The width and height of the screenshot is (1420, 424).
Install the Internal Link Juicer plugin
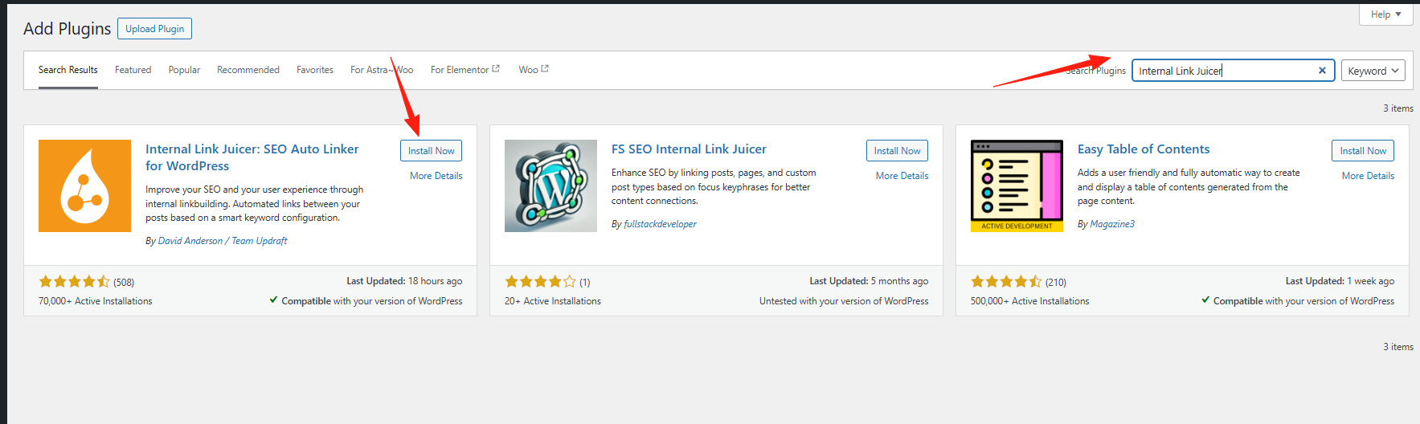(x=431, y=151)
